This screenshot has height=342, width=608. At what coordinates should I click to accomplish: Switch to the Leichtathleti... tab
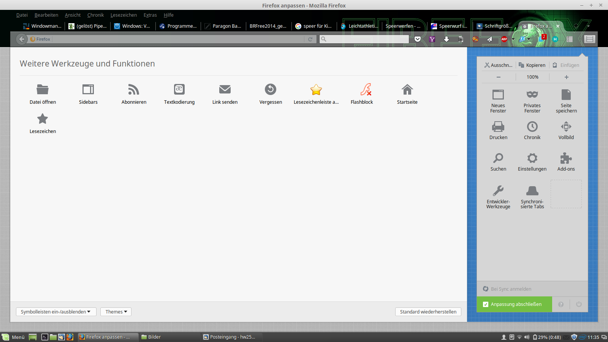[359, 26]
